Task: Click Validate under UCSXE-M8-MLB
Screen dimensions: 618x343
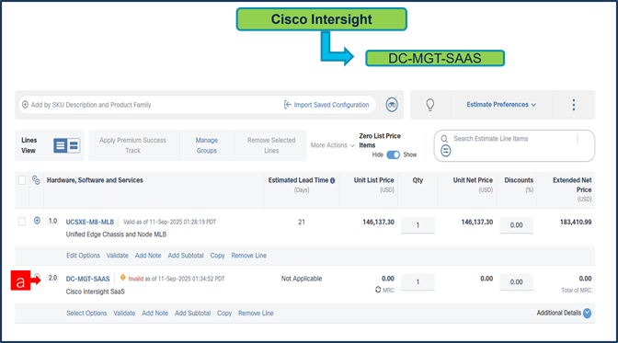Action: point(117,256)
